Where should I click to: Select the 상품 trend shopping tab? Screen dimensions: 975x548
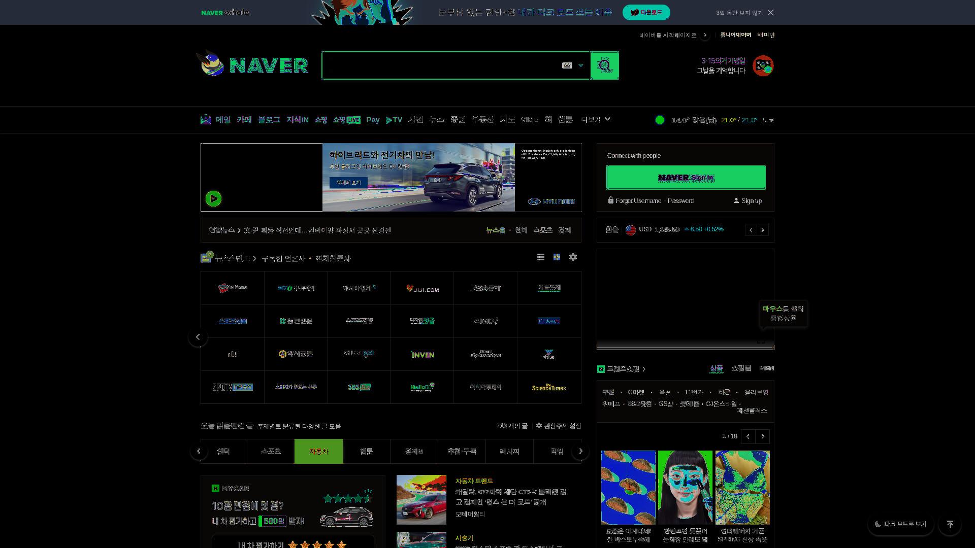[x=716, y=368]
